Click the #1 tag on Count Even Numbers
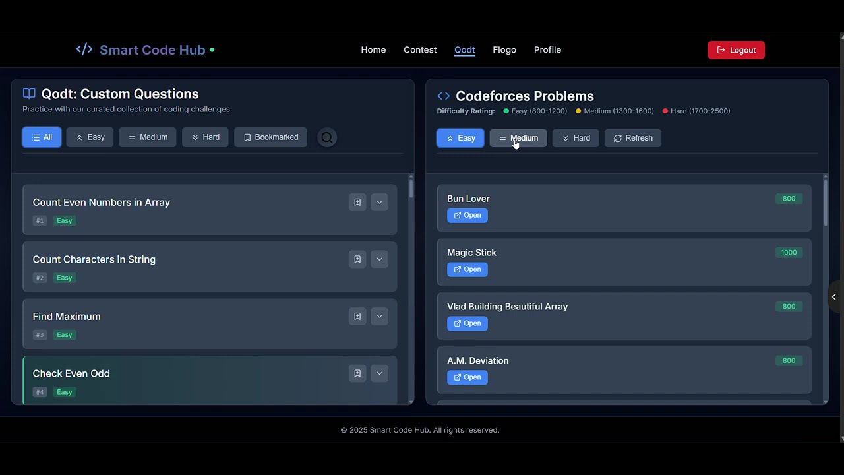844x475 pixels. [x=40, y=221]
